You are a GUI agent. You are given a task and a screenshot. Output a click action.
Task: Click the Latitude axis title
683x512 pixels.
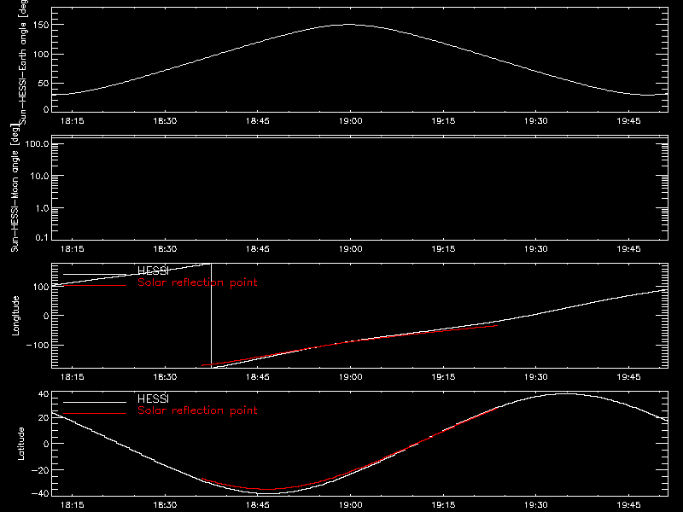click(20, 444)
